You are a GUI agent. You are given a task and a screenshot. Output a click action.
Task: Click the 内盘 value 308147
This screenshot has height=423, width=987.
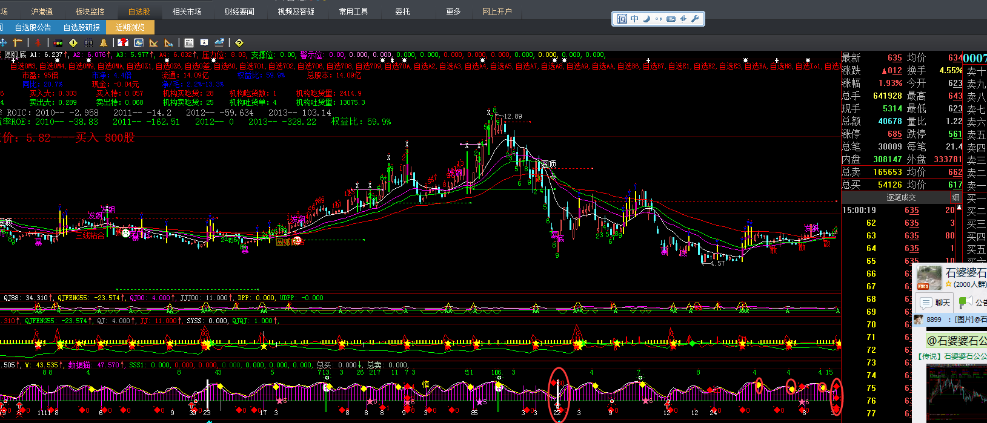point(888,159)
